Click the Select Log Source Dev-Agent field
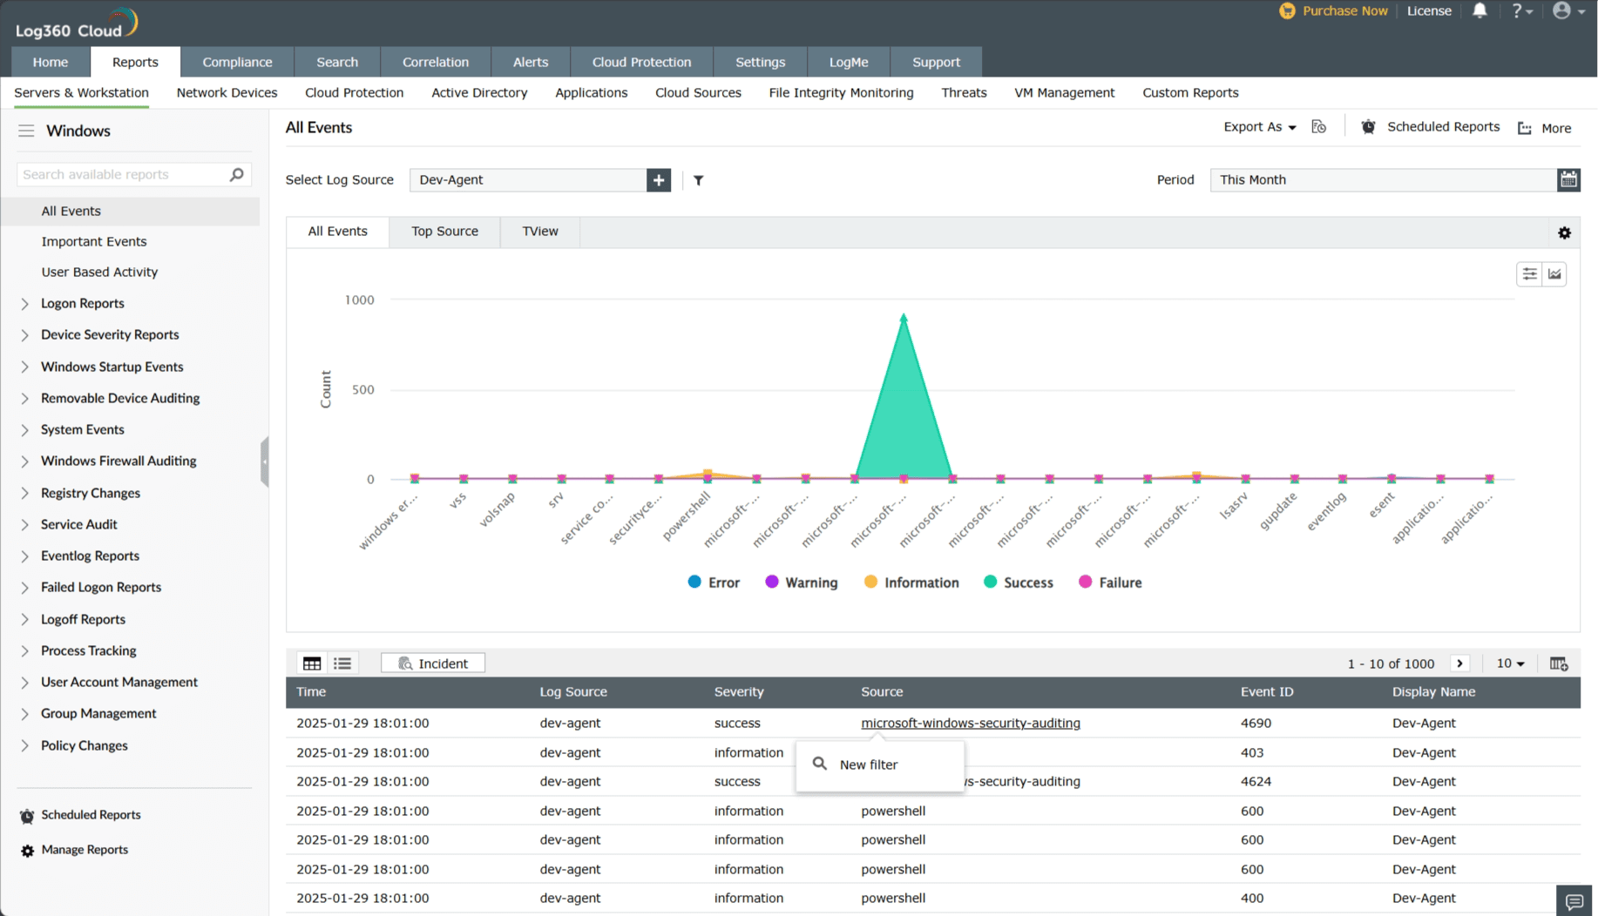 coord(528,180)
